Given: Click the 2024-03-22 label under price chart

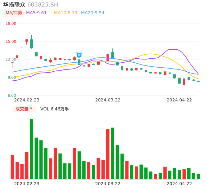Looking at the screenshot, I should point(107,100).
